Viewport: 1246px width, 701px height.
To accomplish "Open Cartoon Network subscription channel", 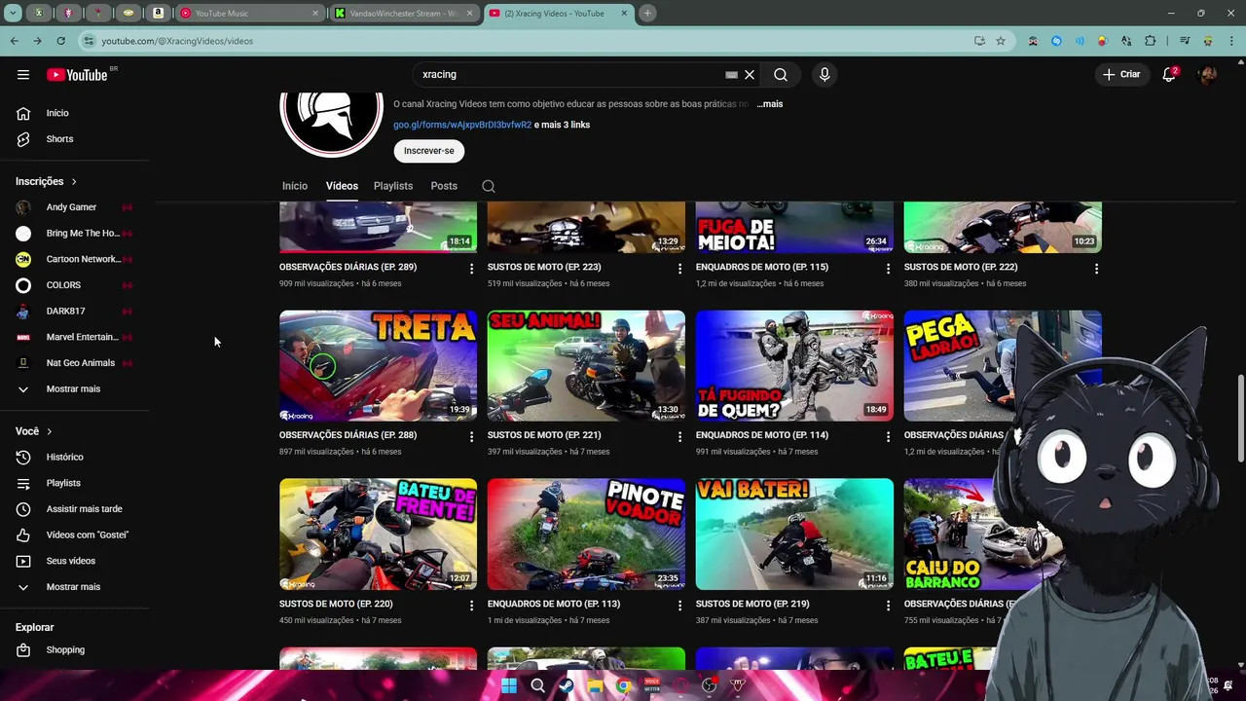I will click(x=74, y=259).
